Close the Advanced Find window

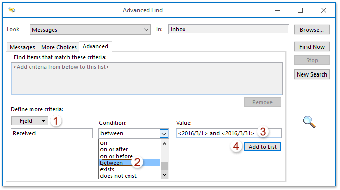324,10
